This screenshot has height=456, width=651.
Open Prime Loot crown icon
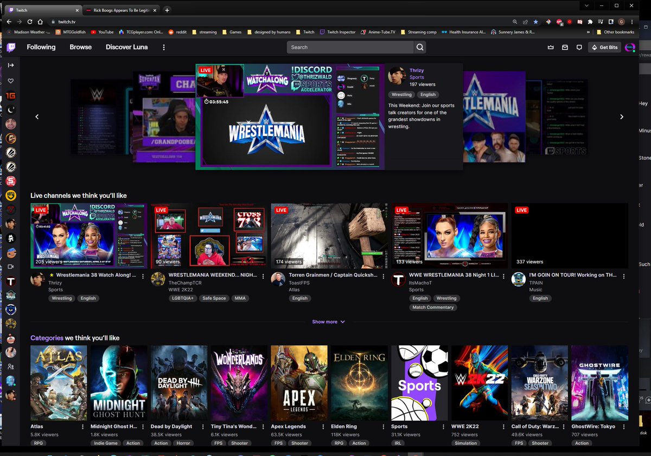(x=551, y=47)
